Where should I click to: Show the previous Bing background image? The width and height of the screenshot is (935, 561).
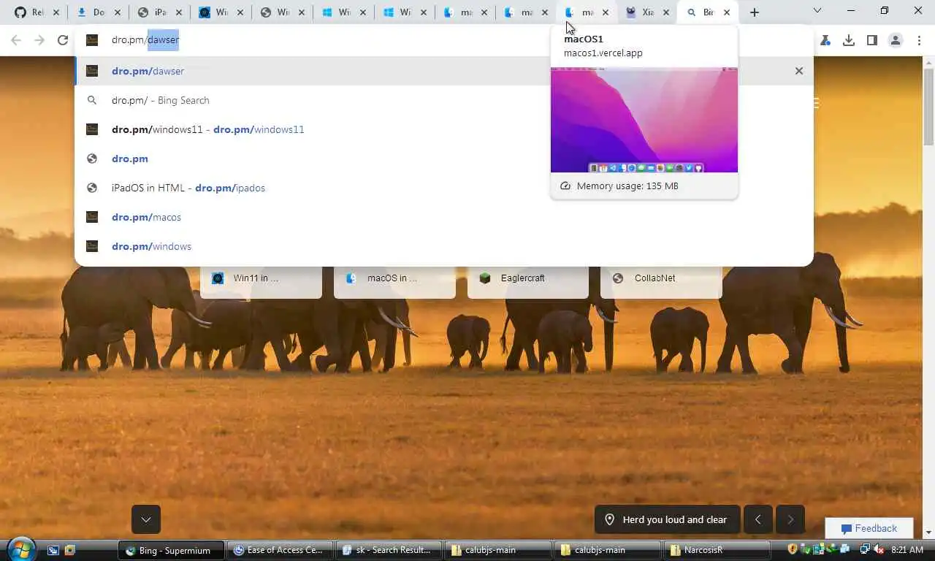(757, 519)
